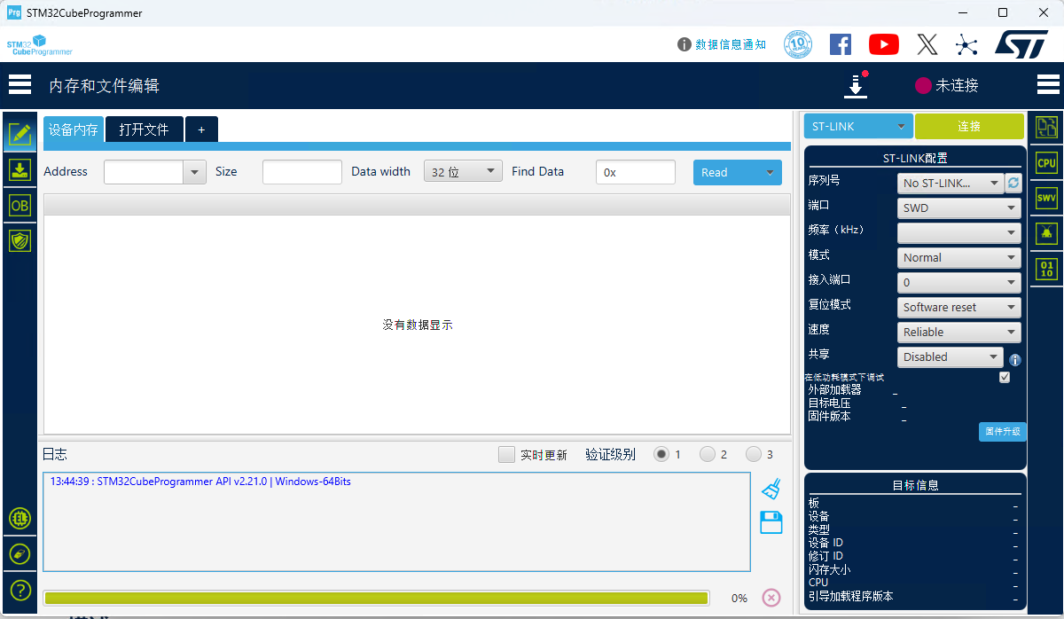Open the hamburger menu at top left

click(x=20, y=84)
